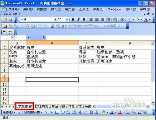The width and height of the screenshot is (156, 120).
Task: Open the Borders dropdown arrow
Action: pyautogui.click(x=133, y=20)
